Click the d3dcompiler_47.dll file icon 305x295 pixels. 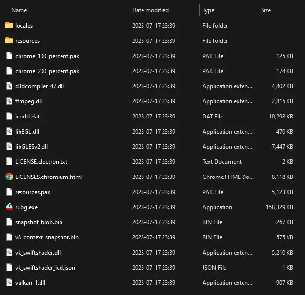9,86
